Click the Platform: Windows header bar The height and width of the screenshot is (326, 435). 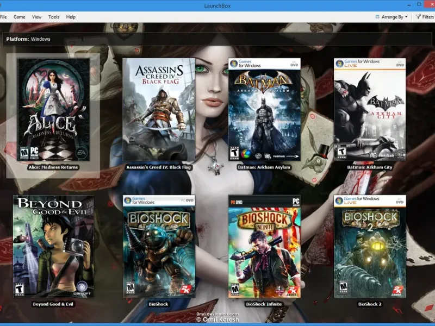[217, 39]
